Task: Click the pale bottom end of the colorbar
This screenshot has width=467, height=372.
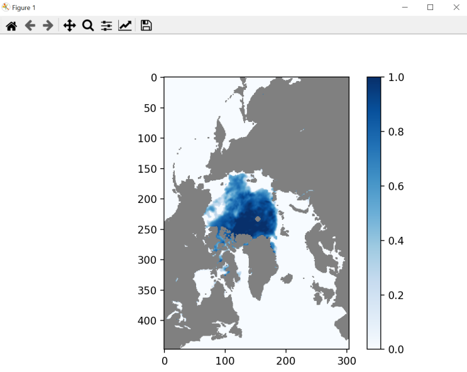Action: (373, 344)
